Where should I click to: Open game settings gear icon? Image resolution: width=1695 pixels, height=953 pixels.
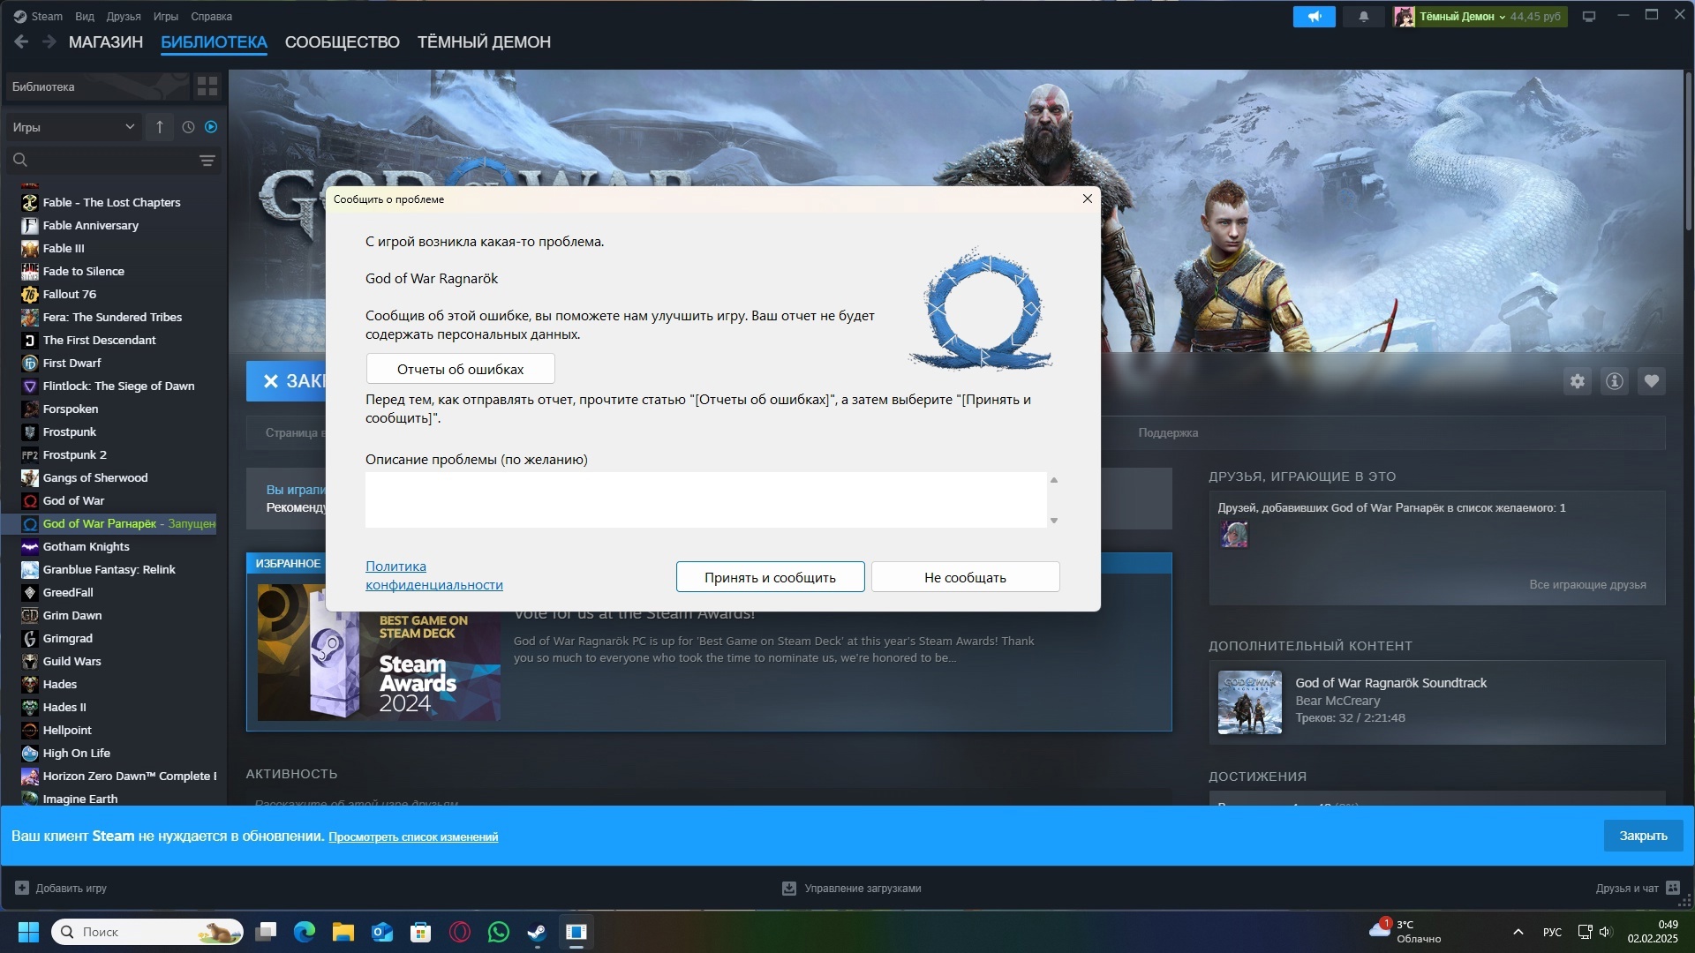point(1577,381)
